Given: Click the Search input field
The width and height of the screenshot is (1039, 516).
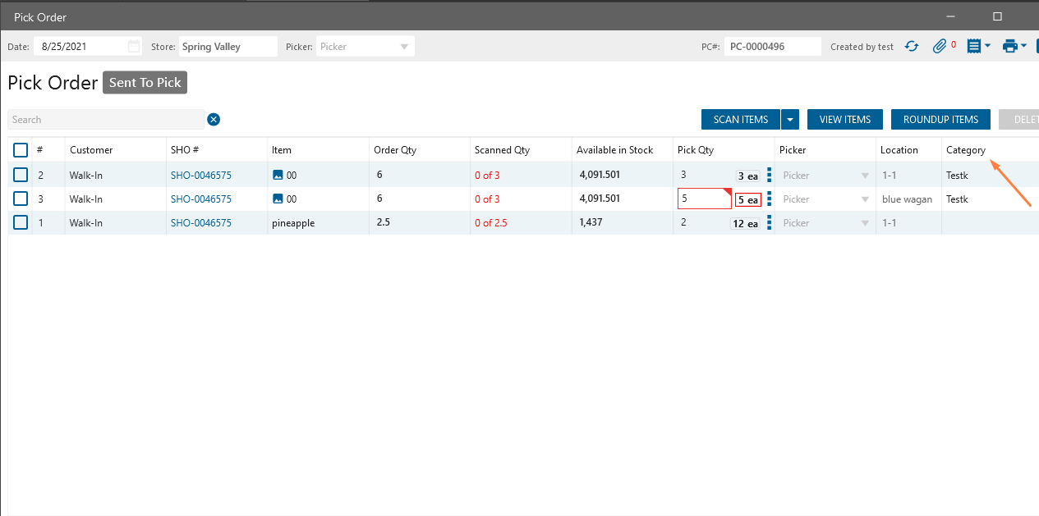Looking at the screenshot, I should pyautogui.click(x=106, y=120).
